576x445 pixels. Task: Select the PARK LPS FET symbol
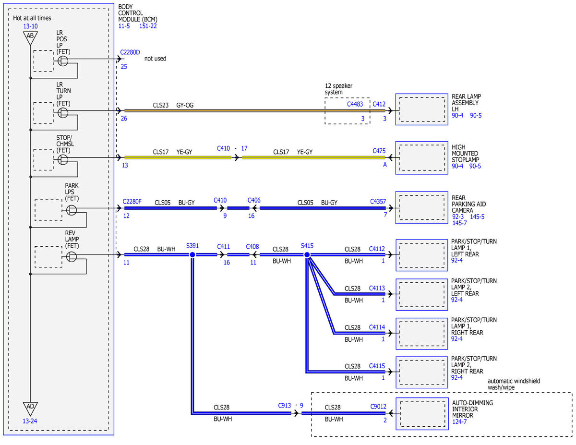72,210
